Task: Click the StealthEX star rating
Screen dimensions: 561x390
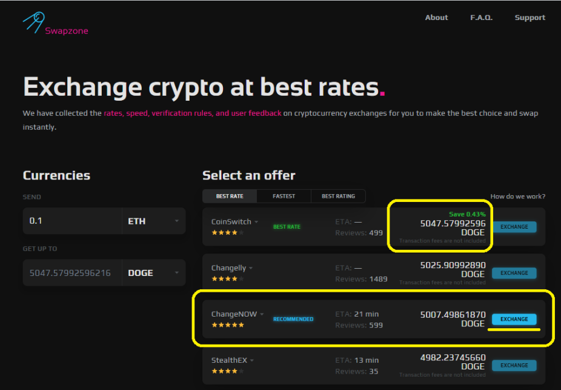Action: (228, 371)
